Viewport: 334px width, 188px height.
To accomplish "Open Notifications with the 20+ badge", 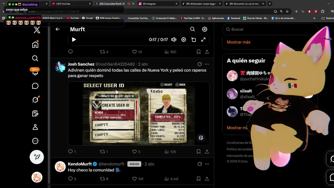I will click(x=35, y=71).
